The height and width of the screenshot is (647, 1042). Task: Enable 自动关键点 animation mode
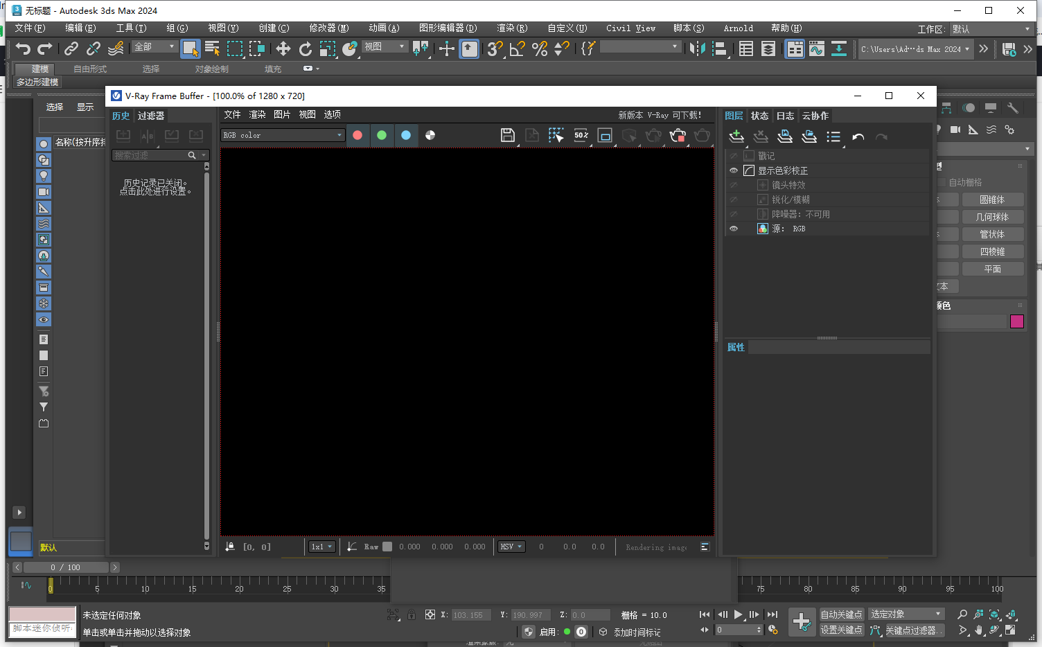coord(842,614)
